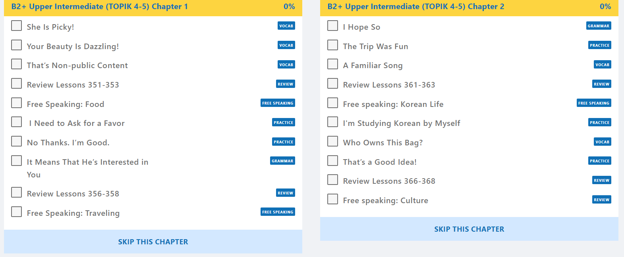Open lesson Your Beauty Is Dazzling!
The width and height of the screenshot is (624, 257).
click(73, 46)
